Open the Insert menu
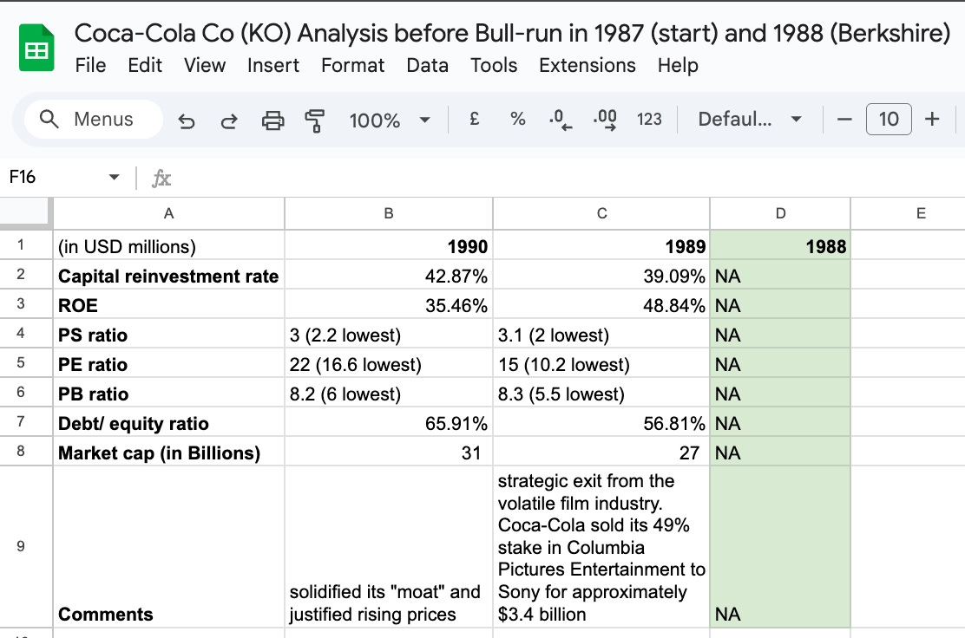The width and height of the screenshot is (965, 638). tap(273, 65)
